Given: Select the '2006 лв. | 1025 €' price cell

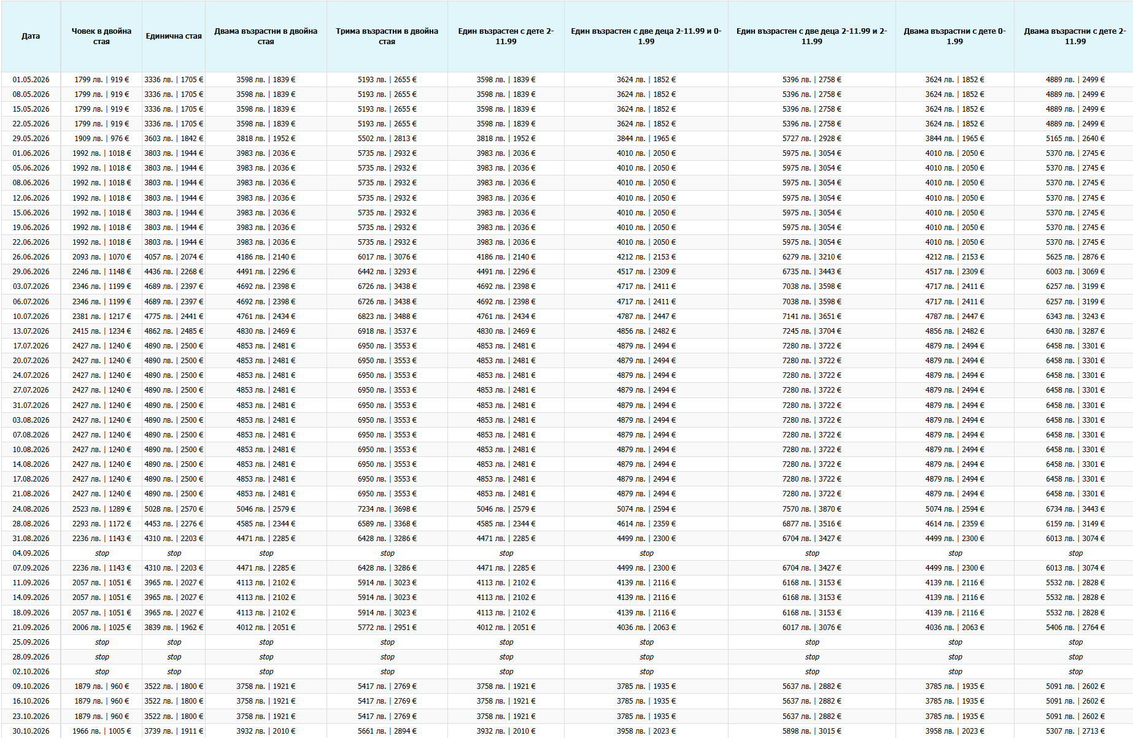Looking at the screenshot, I should 101,628.
